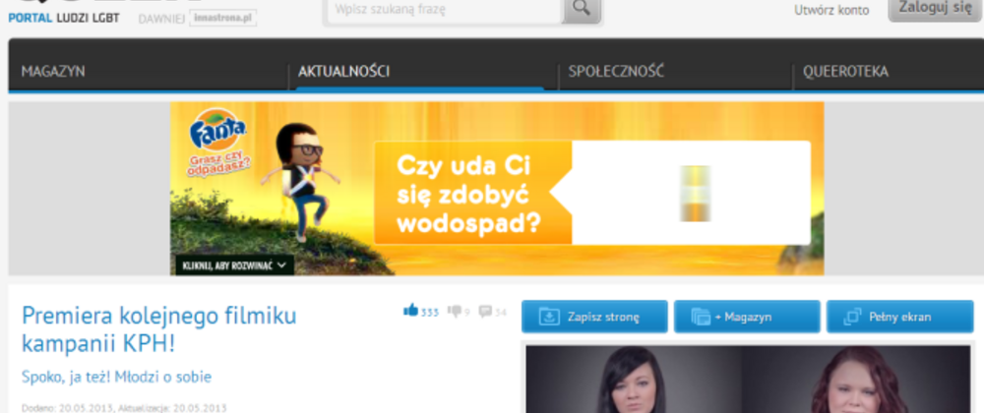Click the magnifier search button
Viewport: 984px width, 413px height.
click(x=582, y=9)
